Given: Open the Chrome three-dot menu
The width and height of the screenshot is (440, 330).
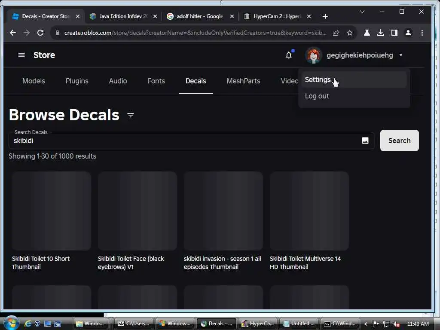Looking at the screenshot, I should (x=422, y=33).
